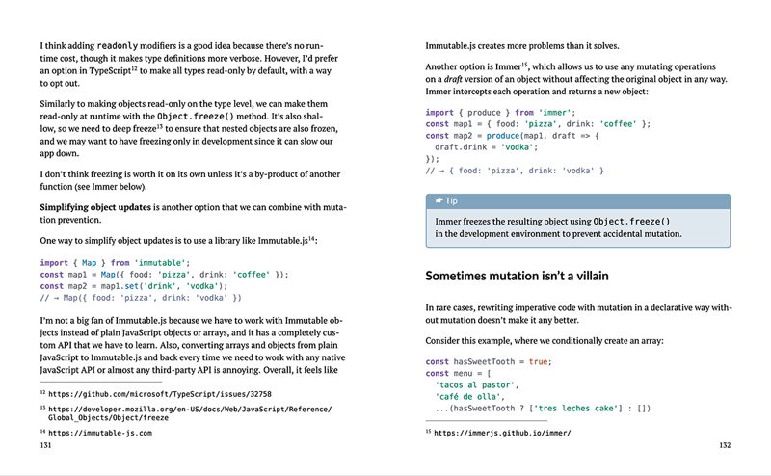Click the bold 'Simplifying object updates' text

tap(95, 207)
